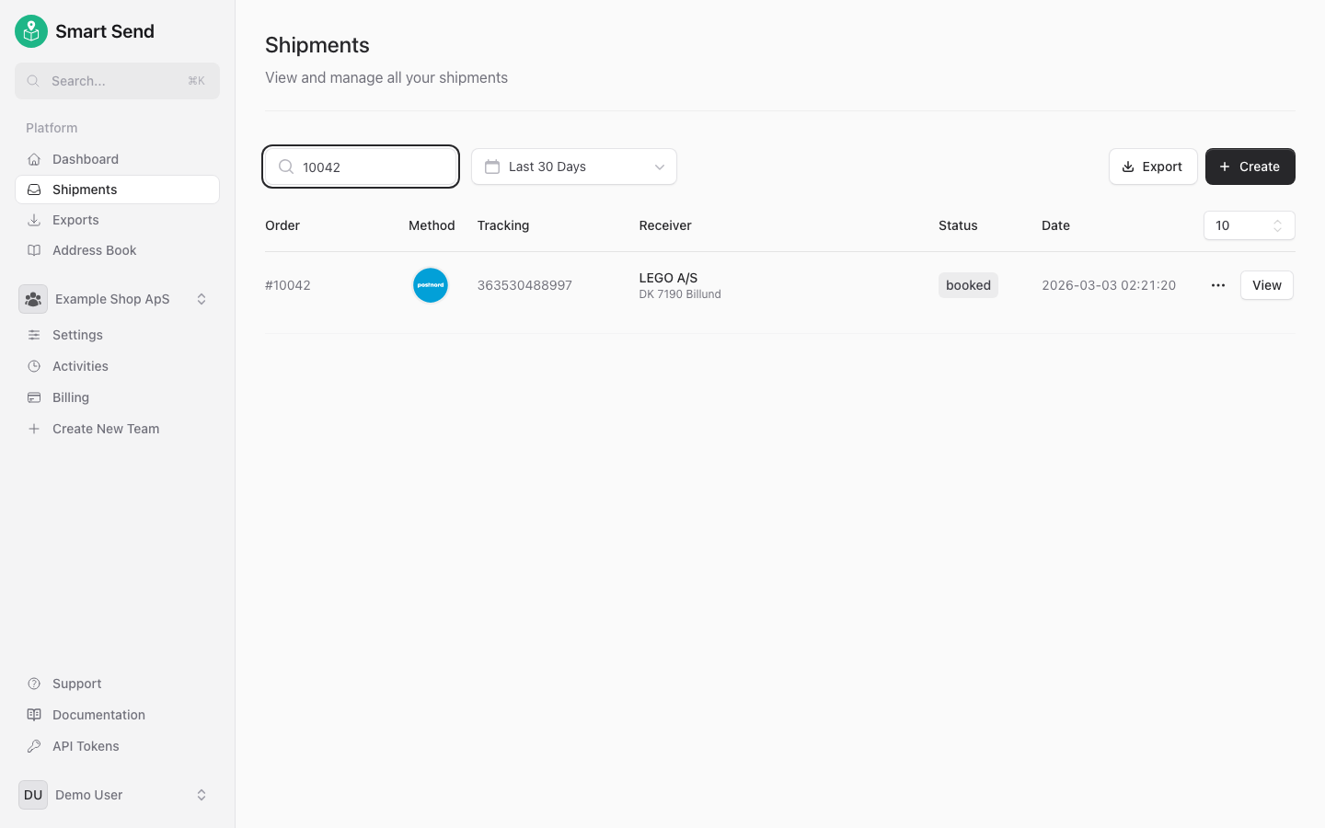Click the Address Book icon
1325x828 pixels.
pos(34,249)
